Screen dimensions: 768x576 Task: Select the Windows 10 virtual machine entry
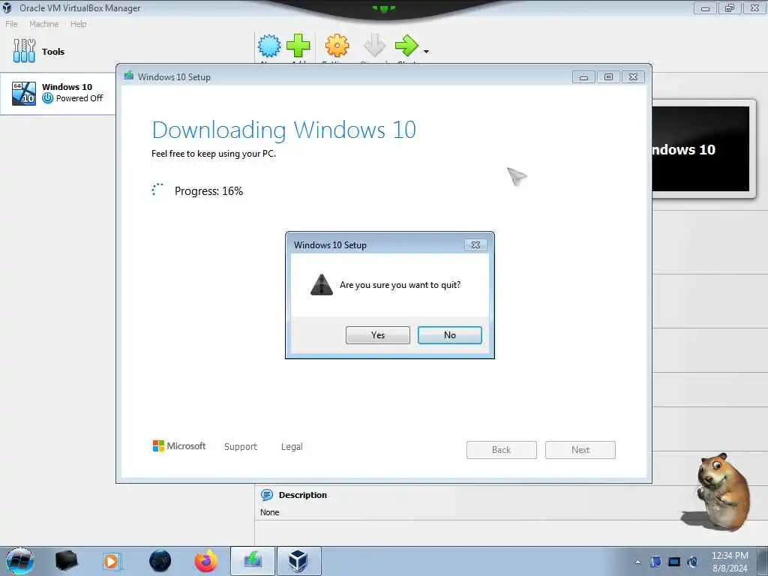[x=58, y=93]
